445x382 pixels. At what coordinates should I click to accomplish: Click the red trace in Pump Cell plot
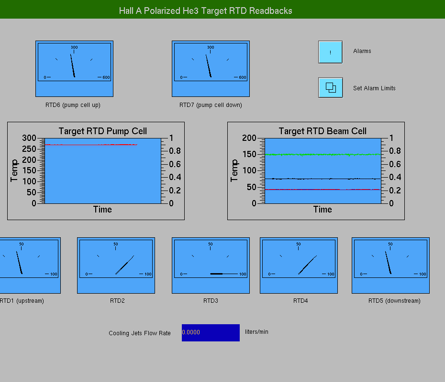pyautogui.click(x=91, y=145)
